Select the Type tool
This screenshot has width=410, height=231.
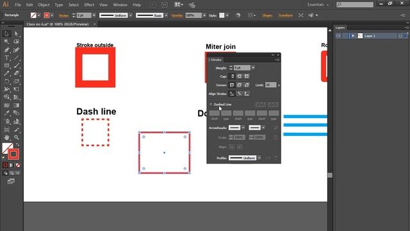pos(6,58)
